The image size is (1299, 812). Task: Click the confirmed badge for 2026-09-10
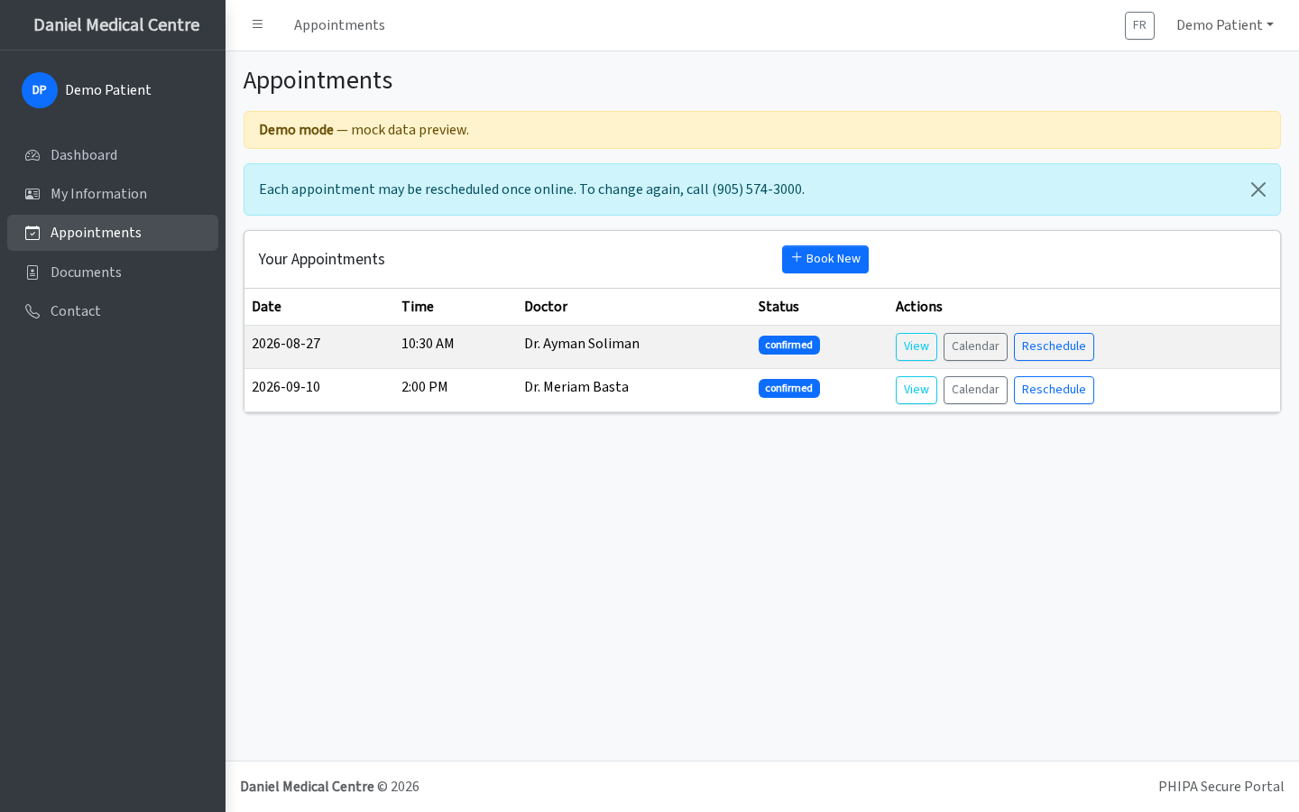789,389
